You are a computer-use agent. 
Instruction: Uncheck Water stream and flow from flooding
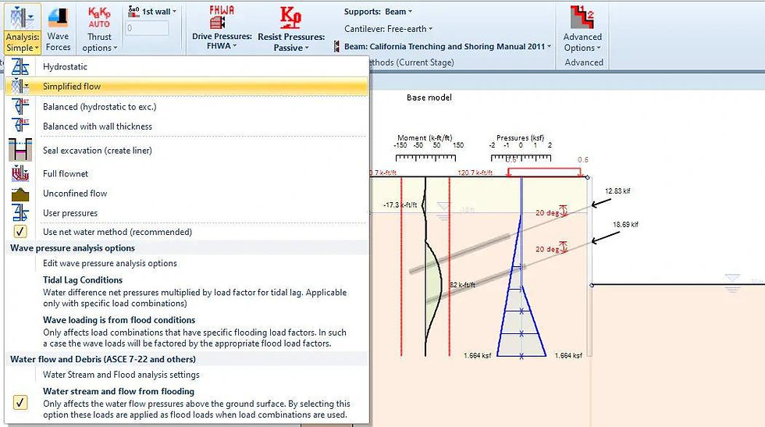click(20, 403)
